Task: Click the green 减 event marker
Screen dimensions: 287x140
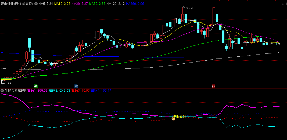Action: pos(36,86)
